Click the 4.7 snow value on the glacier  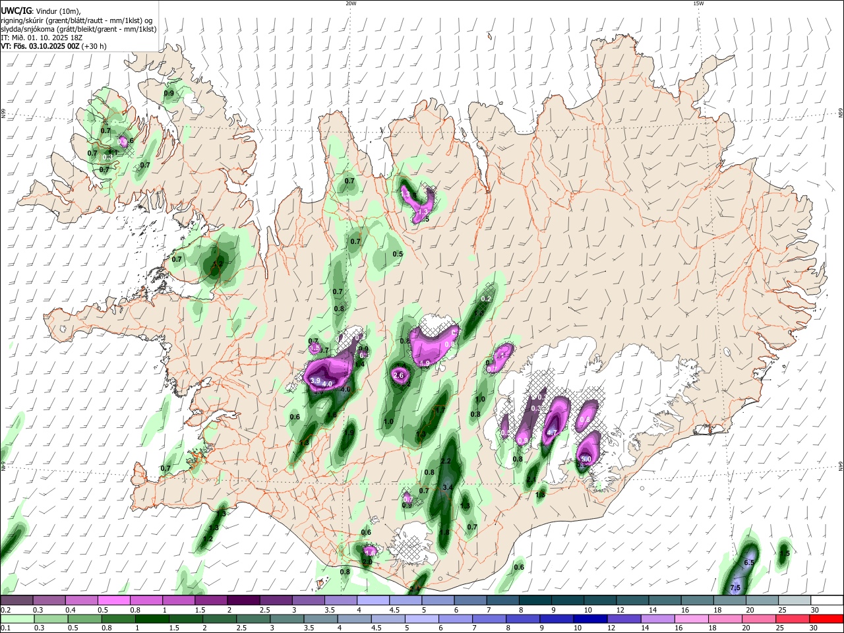553,433
